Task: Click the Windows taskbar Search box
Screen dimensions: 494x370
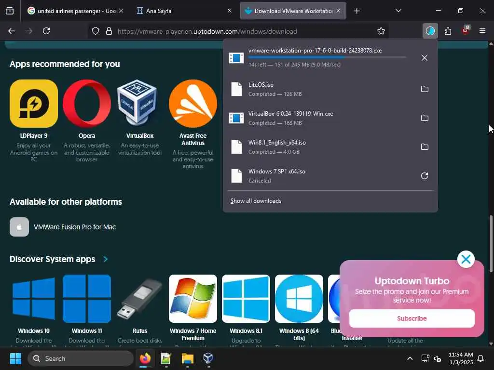Action: tap(81, 358)
